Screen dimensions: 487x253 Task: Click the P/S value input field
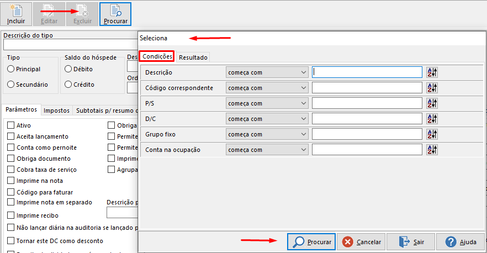[367, 103]
